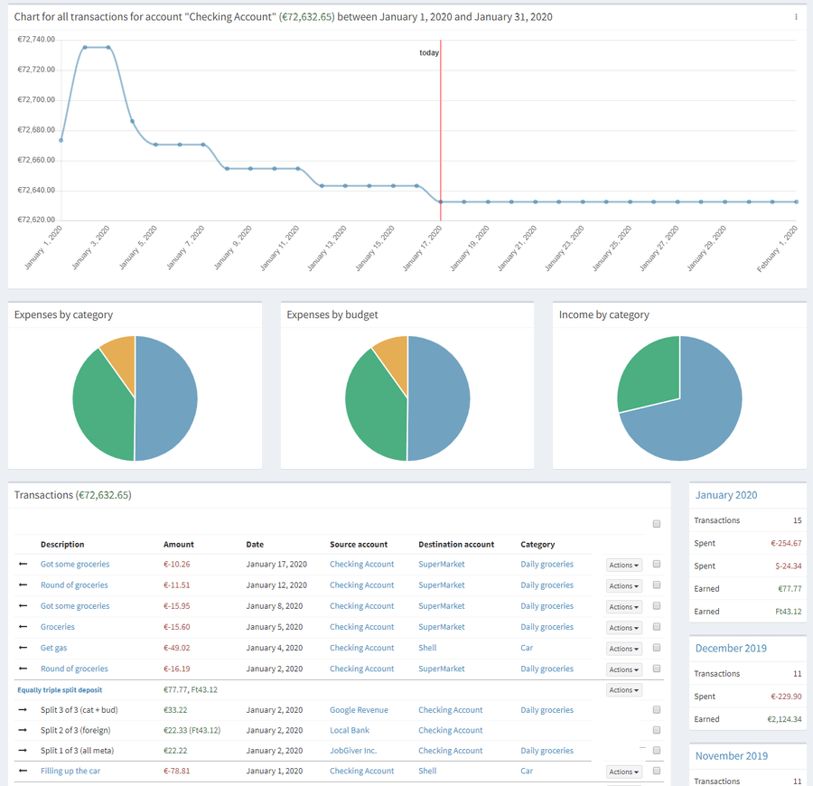Screen dimensions: 813x786
Task: Click the arrow icon beside January 17 "Got some groceries"
Action: [23, 565]
